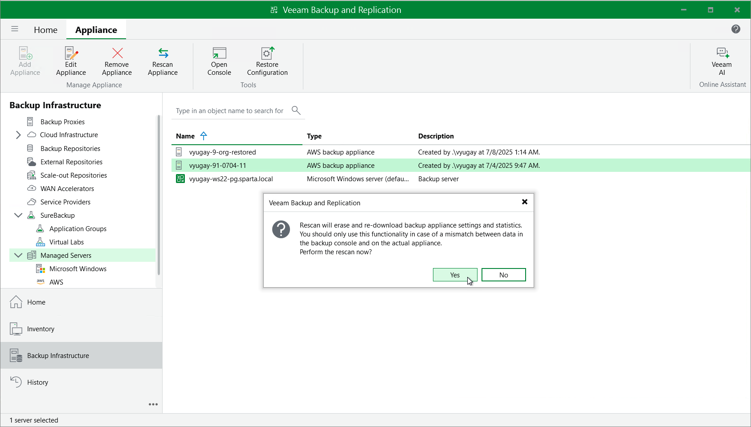Screen dimensions: 751x427
Task: Switch to the Home ribbon tab
Action: pyautogui.click(x=45, y=30)
